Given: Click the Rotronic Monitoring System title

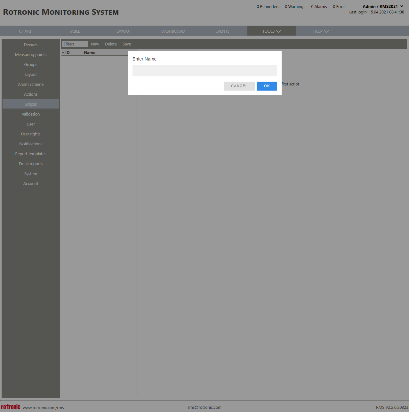Looking at the screenshot, I should pyautogui.click(x=61, y=12).
